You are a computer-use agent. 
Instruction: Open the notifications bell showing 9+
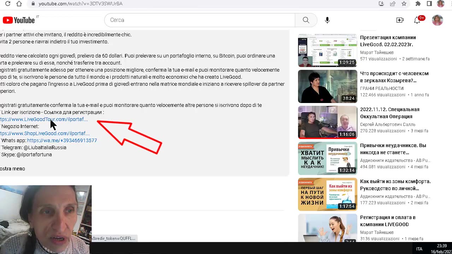pyautogui.click(x=417, y=20)
